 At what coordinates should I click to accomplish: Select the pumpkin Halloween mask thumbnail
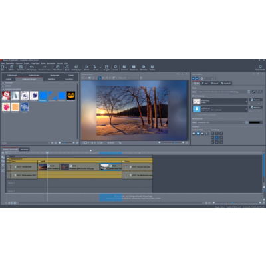click(71, 96)
